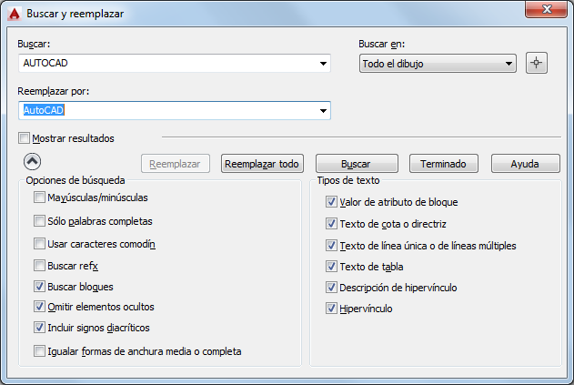
Task: Check Sólo palabras completas option
Action: click(39, 221)
